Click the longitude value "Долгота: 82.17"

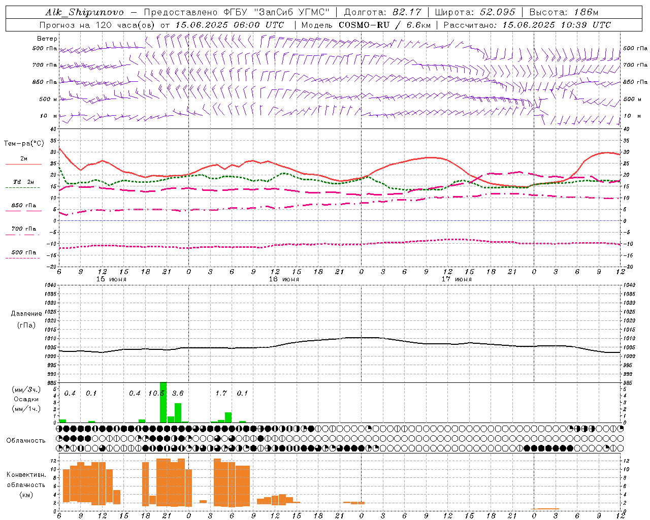tap(383, 12)
